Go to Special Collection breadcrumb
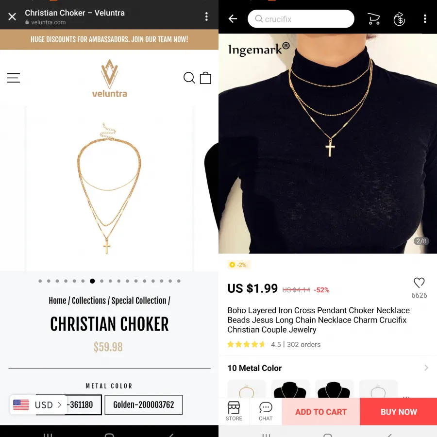Viewport: 437px width, 437px height. (x=139, y=301)
